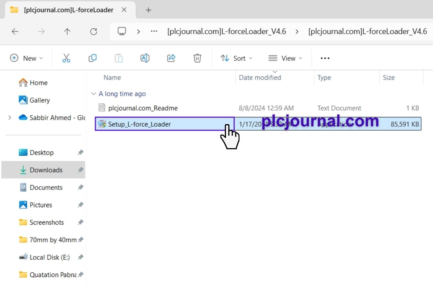Select Sabbir Ahmed OneDrive in sidebar

pyautogui.click(x=52, y=118)
